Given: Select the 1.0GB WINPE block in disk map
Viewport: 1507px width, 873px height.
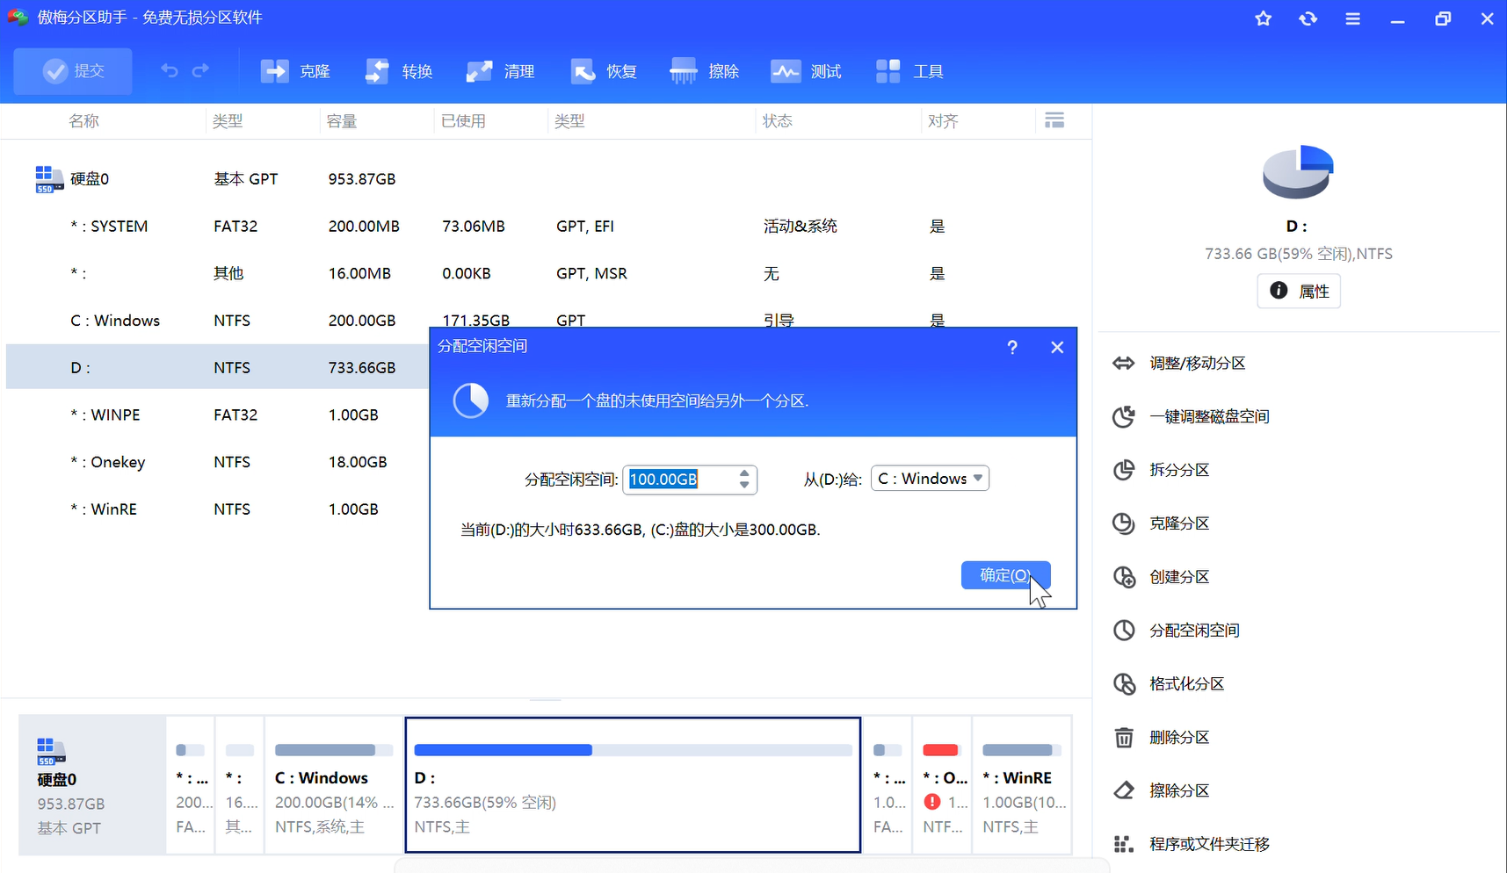Looking at the screenshot, I should (x=888, y=785).
